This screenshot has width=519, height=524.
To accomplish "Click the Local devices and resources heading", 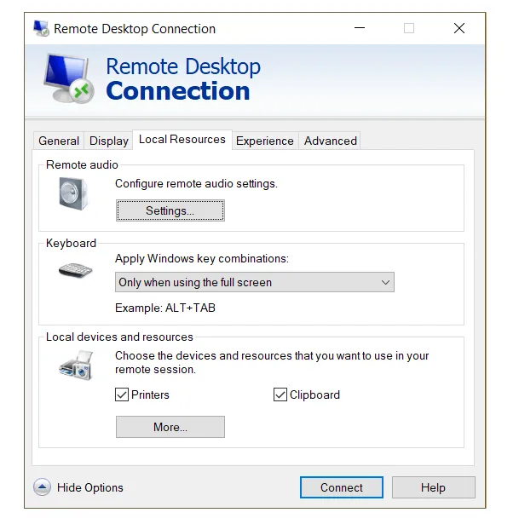I will click(x=119, y=337).
